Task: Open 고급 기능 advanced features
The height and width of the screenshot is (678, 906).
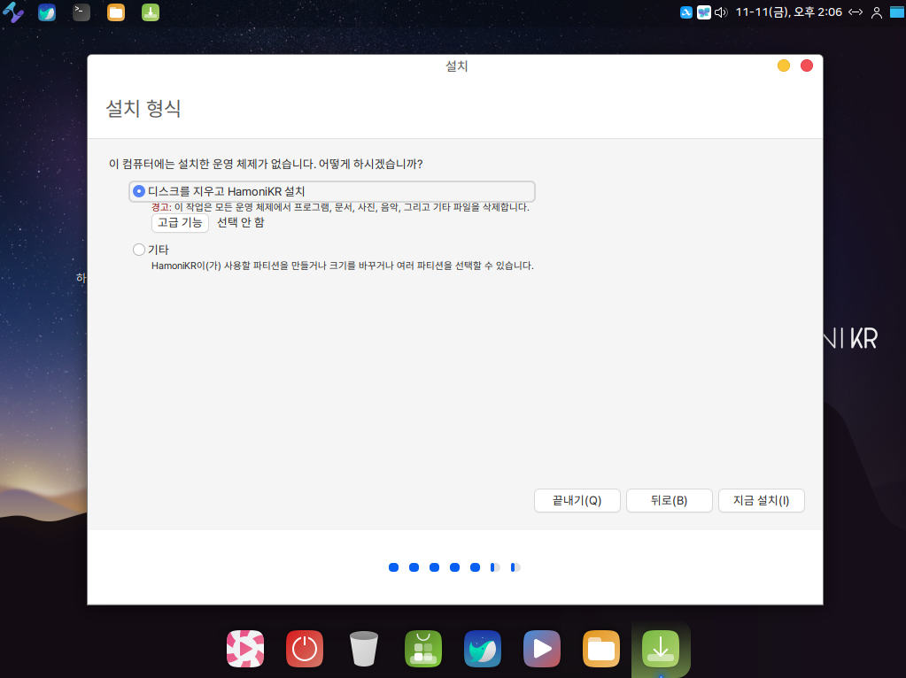Action: pyautogui.click(x=180, y=222)
